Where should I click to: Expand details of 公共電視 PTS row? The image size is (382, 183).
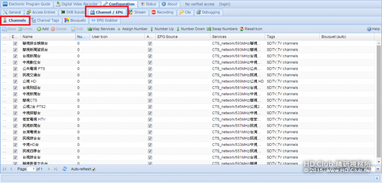5,69
